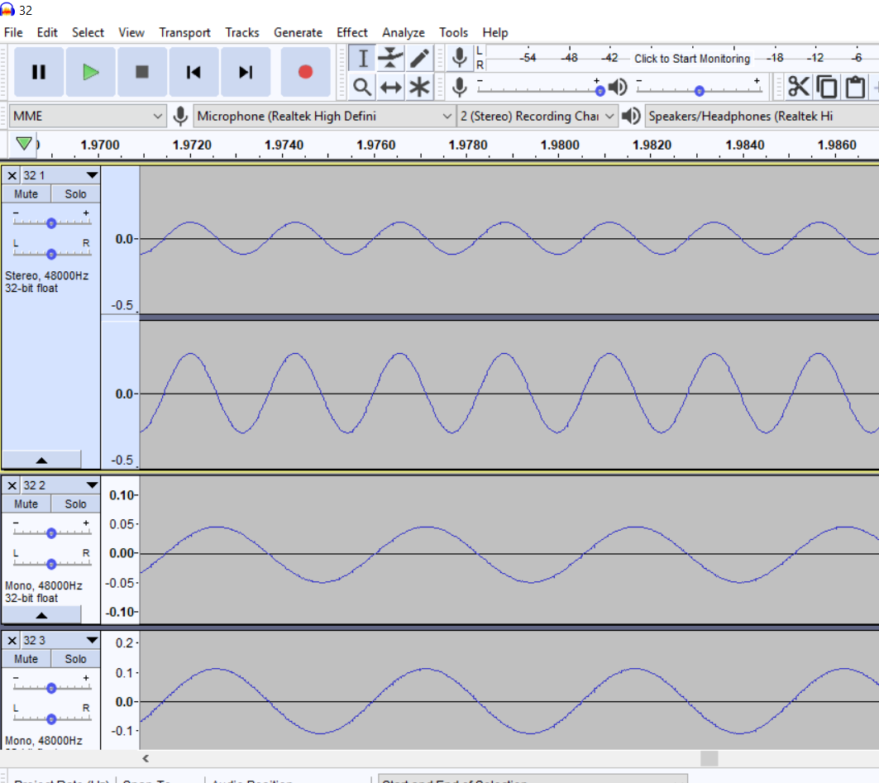Adjust pan slider of track 32 3
Image resolution: width=879 pixels, height=783 pixels.
click(x=51, y=719)
